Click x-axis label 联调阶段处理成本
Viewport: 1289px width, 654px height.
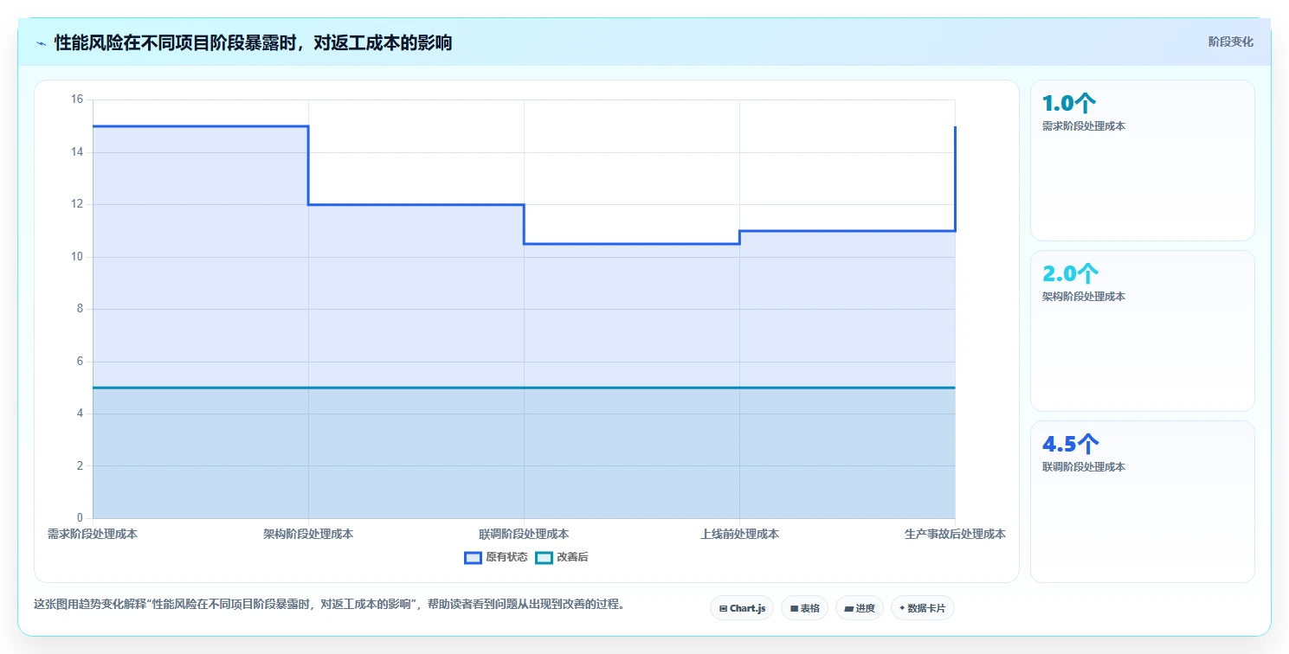coord(524,534)
